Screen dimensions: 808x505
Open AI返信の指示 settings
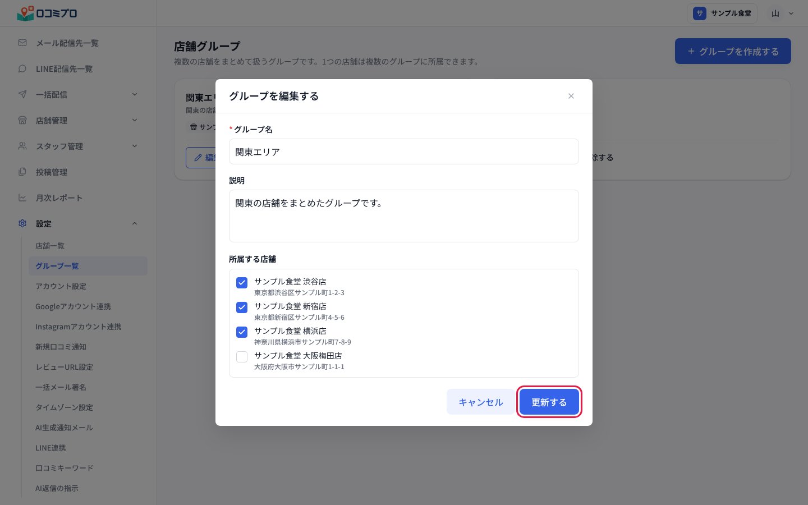pos(88,488)
